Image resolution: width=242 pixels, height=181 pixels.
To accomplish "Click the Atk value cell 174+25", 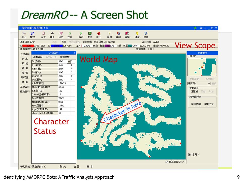I will (62, 83).
